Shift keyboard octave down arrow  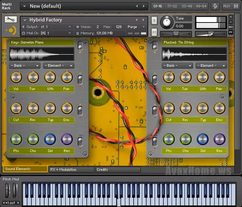pyautogui.click(x=4, y=203)
